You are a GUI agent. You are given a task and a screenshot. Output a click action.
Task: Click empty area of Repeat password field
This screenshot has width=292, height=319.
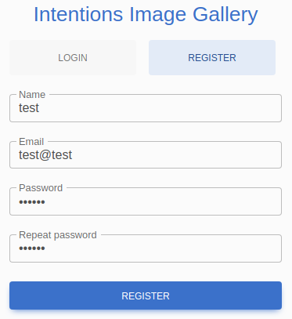point(164,248)
